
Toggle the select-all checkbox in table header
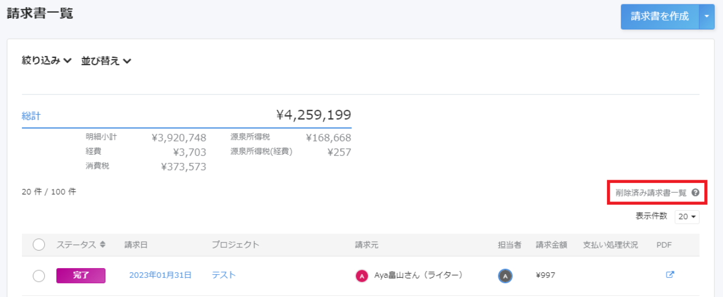coord(38,245)
